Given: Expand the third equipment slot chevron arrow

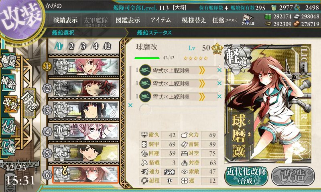Looking at the screenshot, I should coord(202,97).
